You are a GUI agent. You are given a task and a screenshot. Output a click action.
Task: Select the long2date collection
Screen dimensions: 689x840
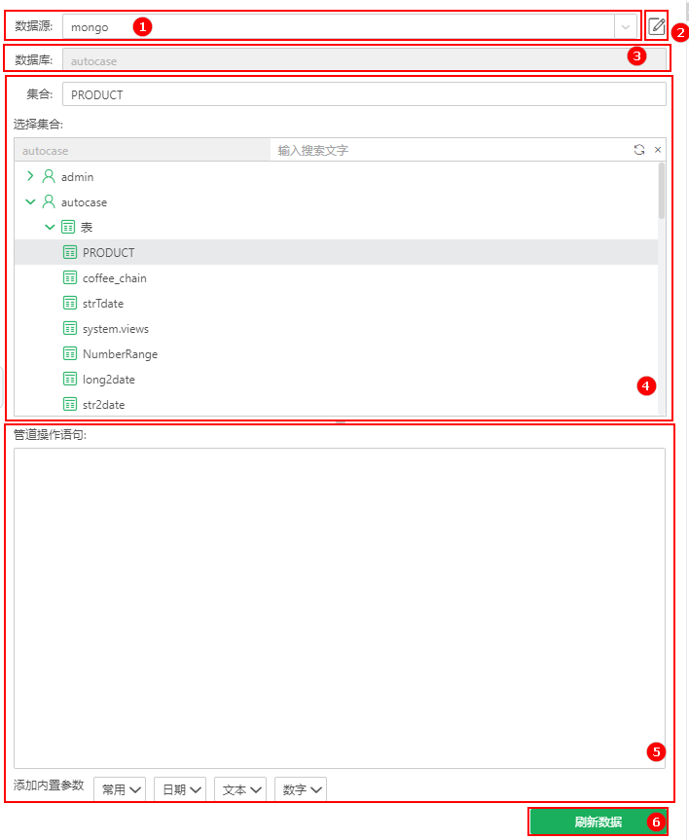pos(109,380)
